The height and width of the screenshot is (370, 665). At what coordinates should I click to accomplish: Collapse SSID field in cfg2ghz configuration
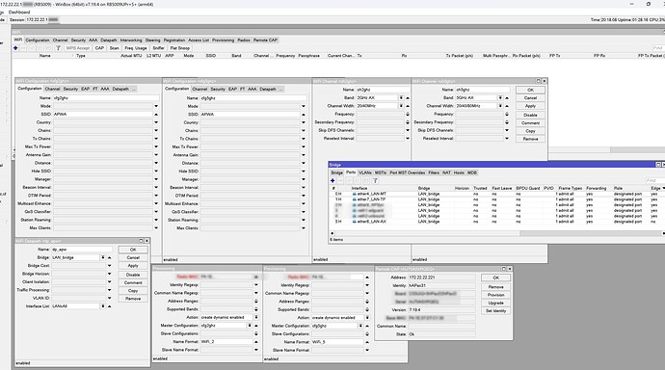(x=156, y=115)
